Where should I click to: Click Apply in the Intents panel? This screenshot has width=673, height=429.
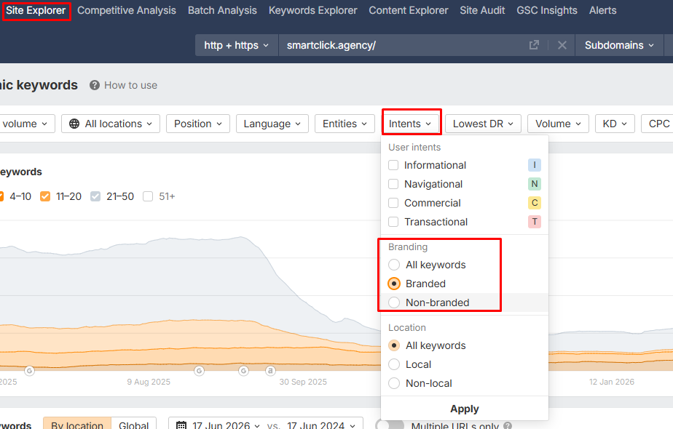pyautogui.click(x=465, y=409)
